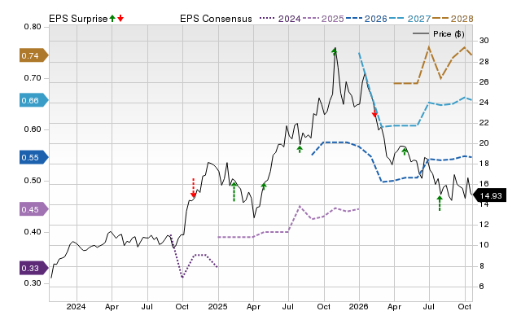Click the 12 price axis label
This screenshot has height=311, width=521.
click(484, 225)
